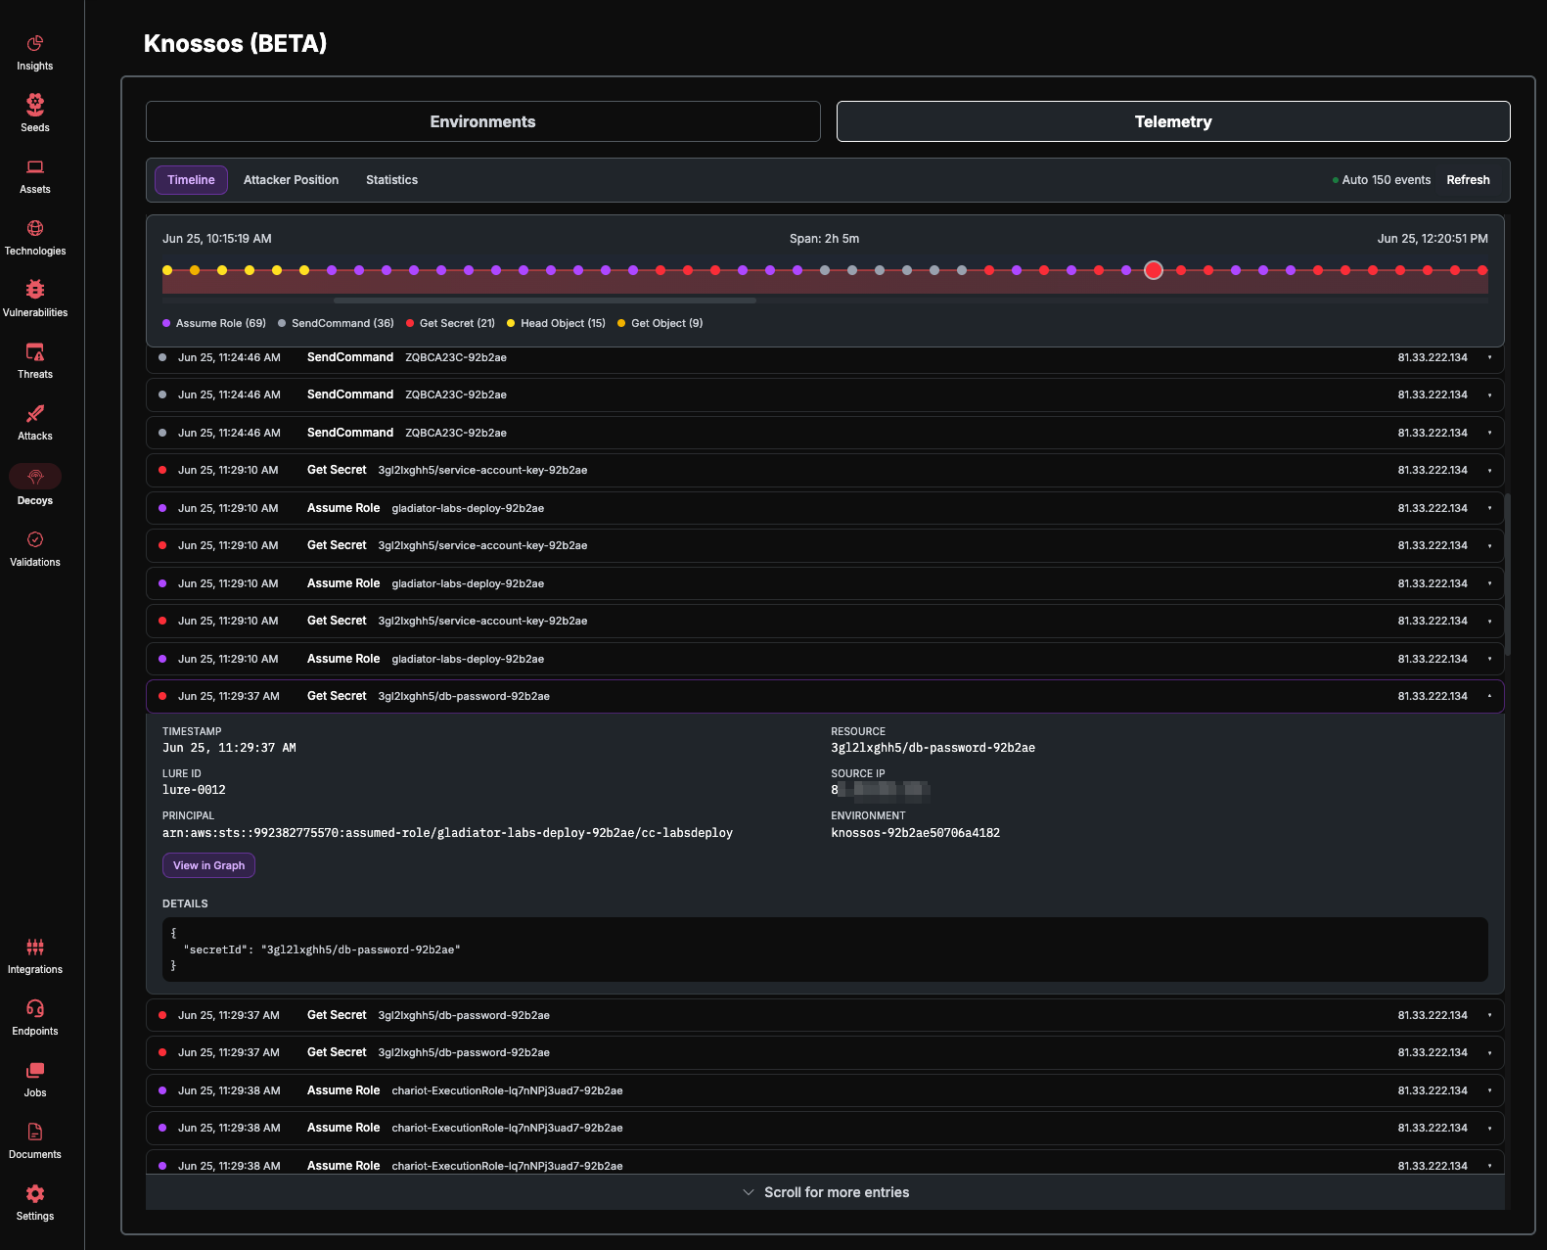The width and height of the screenshot is (1547, 1250).
Task: Click the Refresh button
Action: (1468, 180)
